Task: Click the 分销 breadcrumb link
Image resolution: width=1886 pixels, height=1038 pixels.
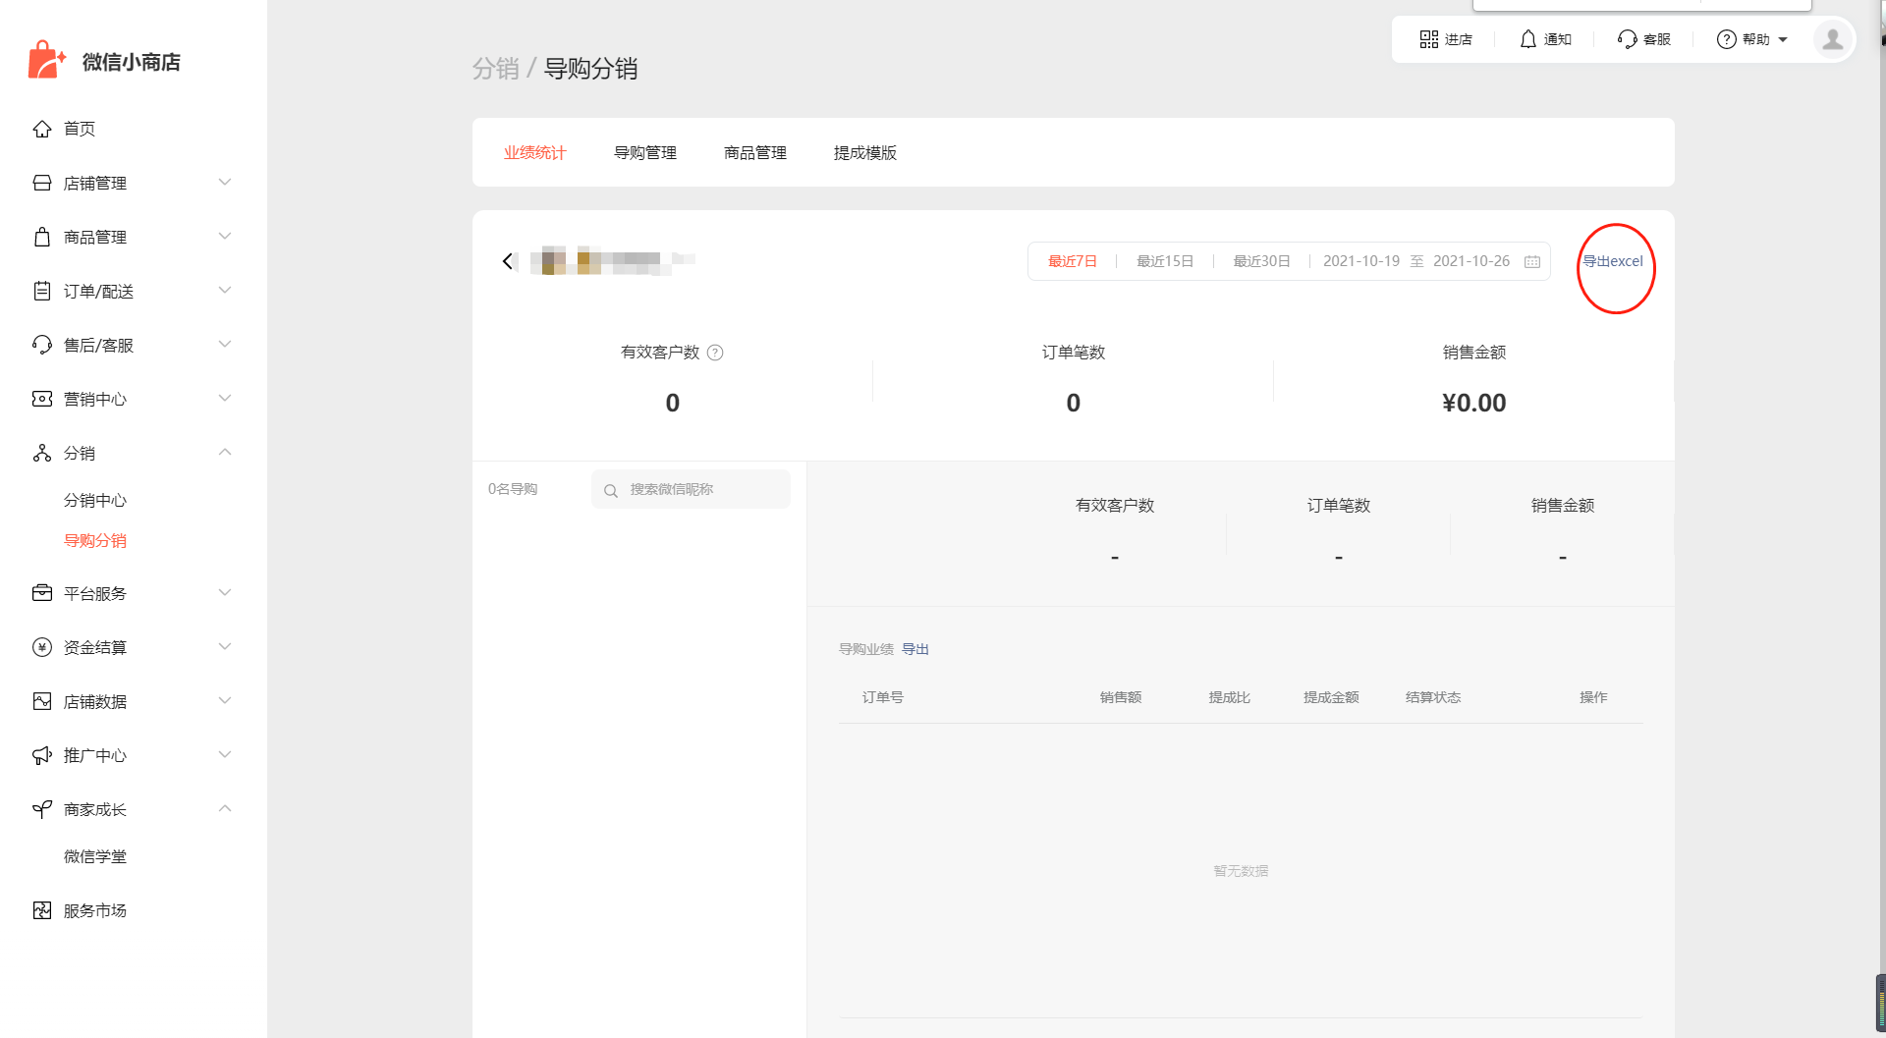Action: pyautogui.click(x=495, y=69)
